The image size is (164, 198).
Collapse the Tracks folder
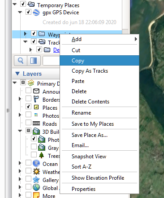(26, 41)
